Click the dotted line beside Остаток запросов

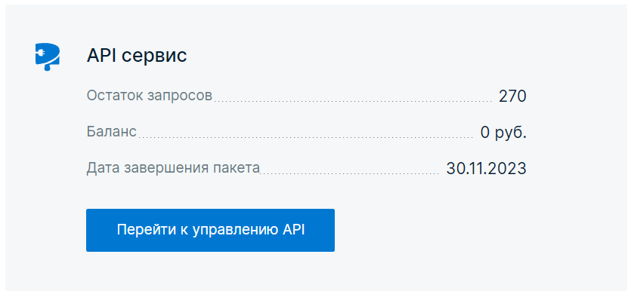[x=353, y=101]
